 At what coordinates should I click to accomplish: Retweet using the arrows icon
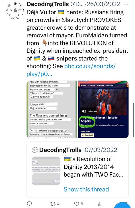pyautogui.click(x=53, y=204)
